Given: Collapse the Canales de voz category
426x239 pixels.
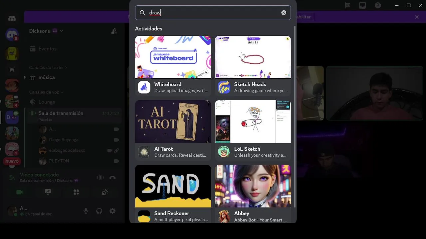Looking at the screenshot, I should 46,92.
